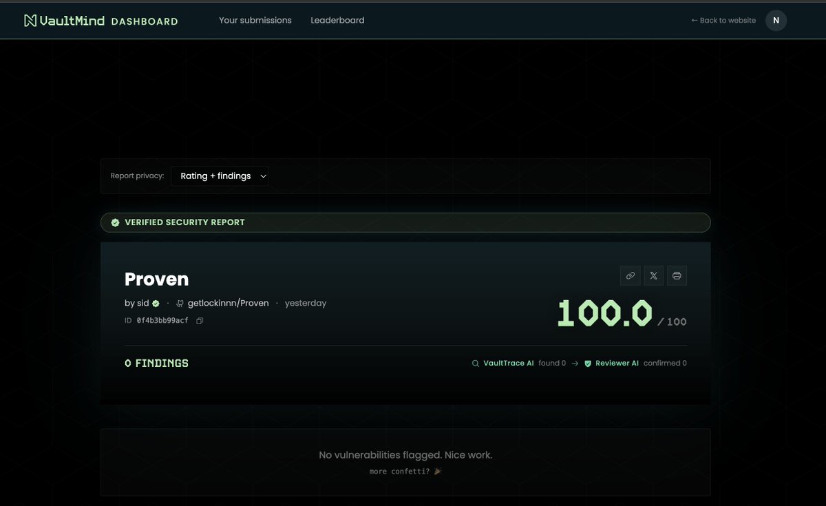This screenshot has height=506, width=826.
Task: Click the verified report shield icon
Action: (116, 222)
